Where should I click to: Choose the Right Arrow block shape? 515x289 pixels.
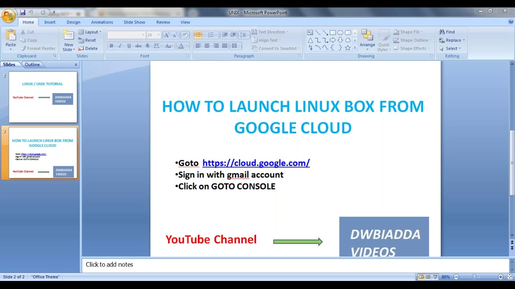coord(333,40)
